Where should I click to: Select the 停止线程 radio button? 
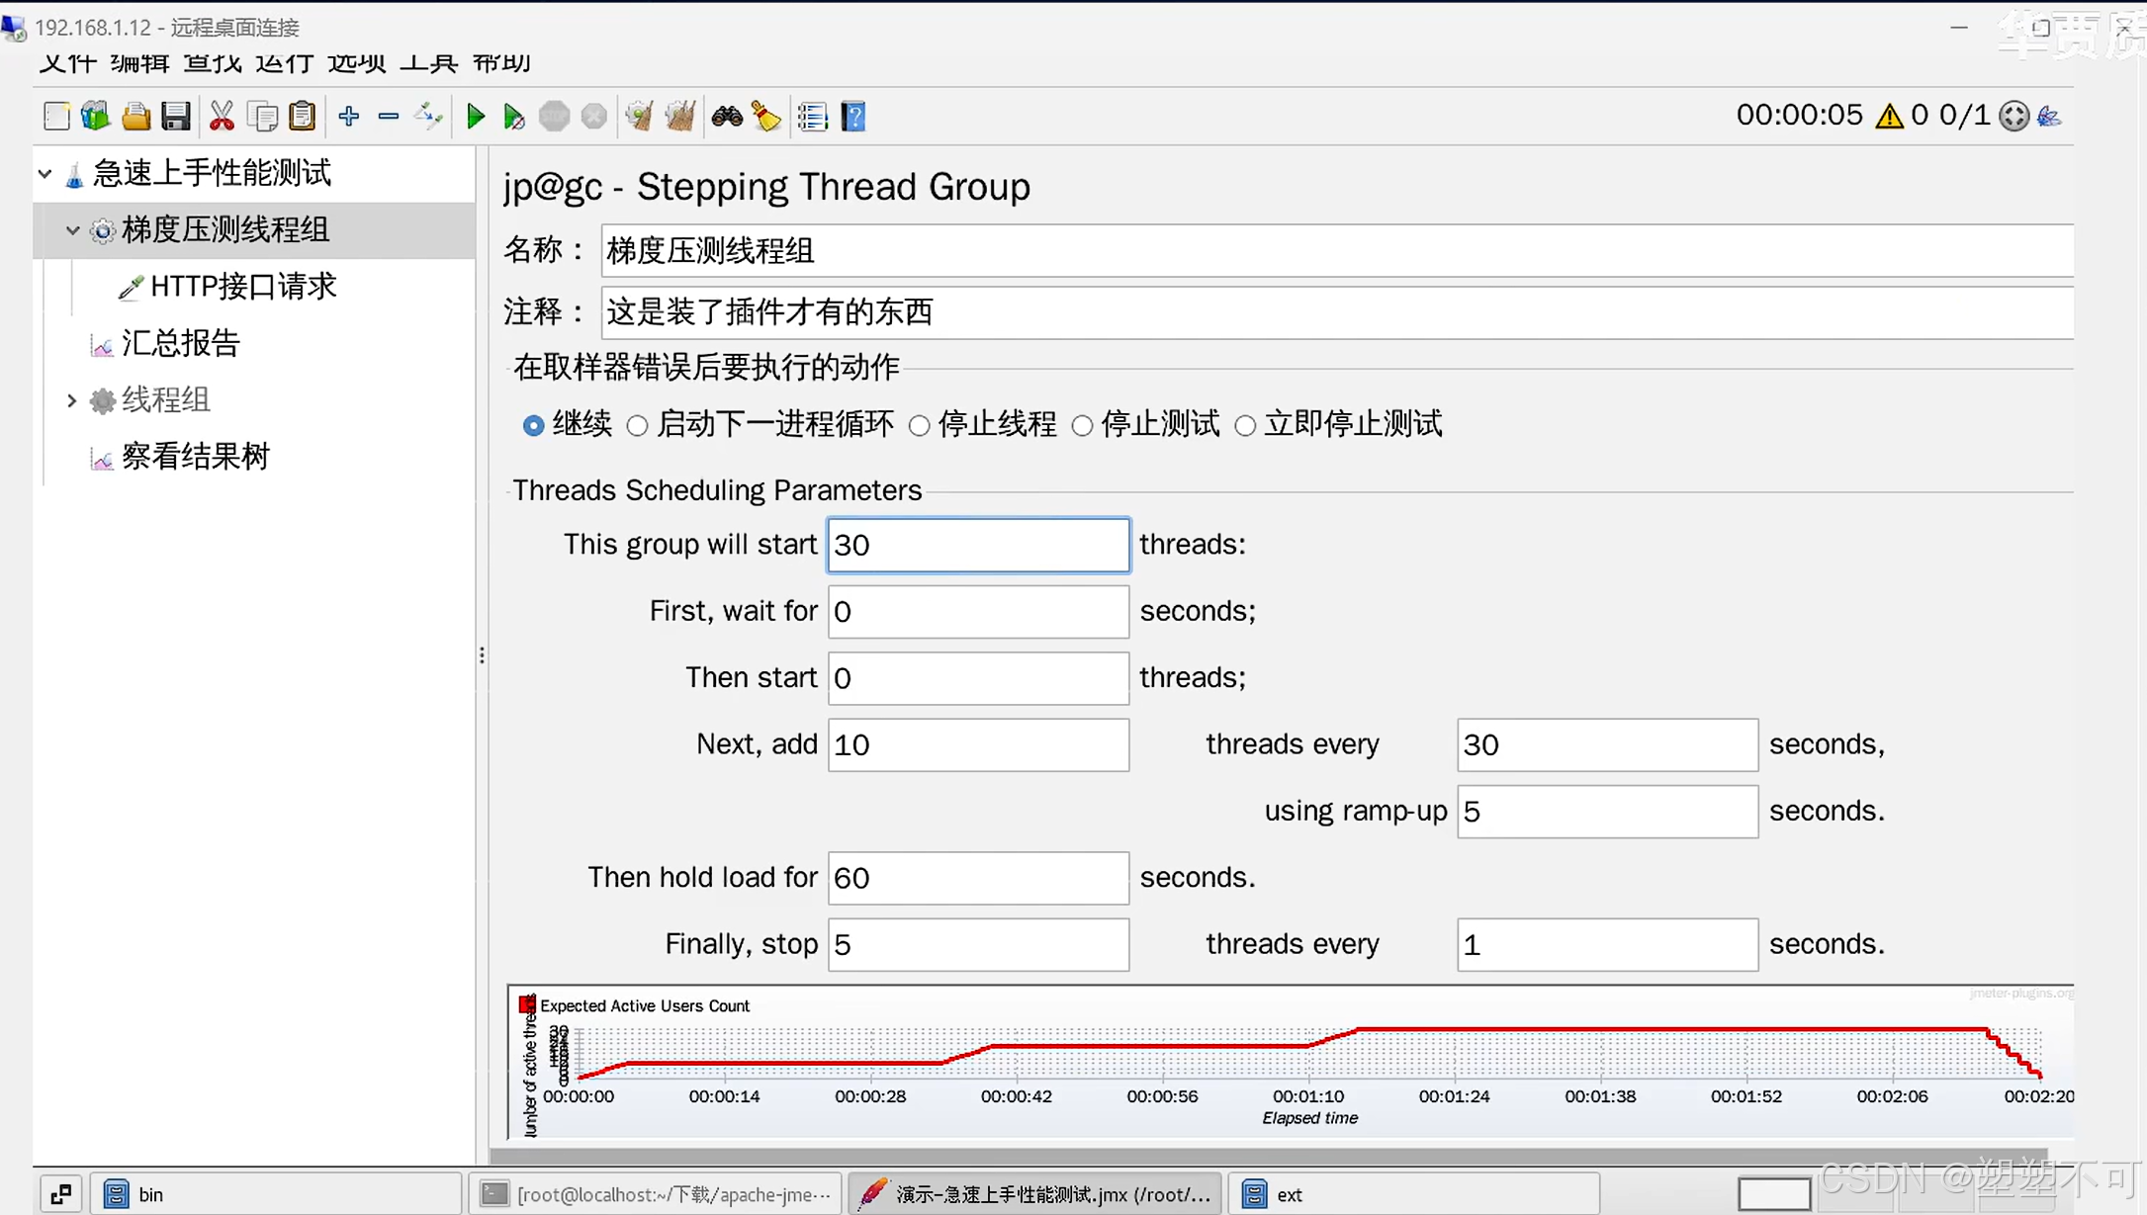pos(920,426)
